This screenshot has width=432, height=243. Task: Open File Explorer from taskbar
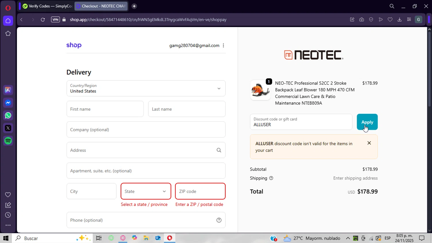point(146,238)
